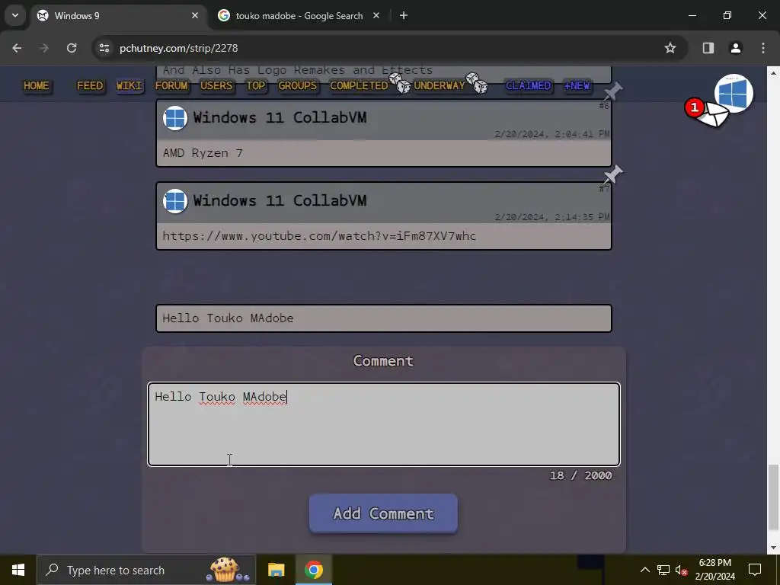The image size is (780, 585).
Task: Open the UNDERWAY strips page
Action: tap(440, 85)
